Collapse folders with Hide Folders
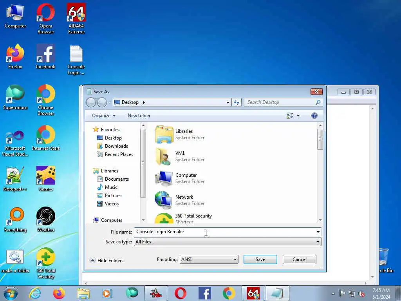The height and width of the screenshot is (301, 401). click(107, 260)
